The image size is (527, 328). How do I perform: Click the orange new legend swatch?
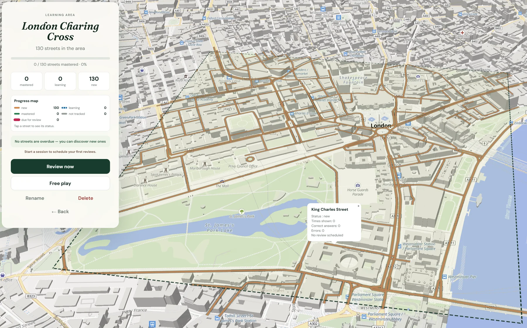(x=17, y=108)
